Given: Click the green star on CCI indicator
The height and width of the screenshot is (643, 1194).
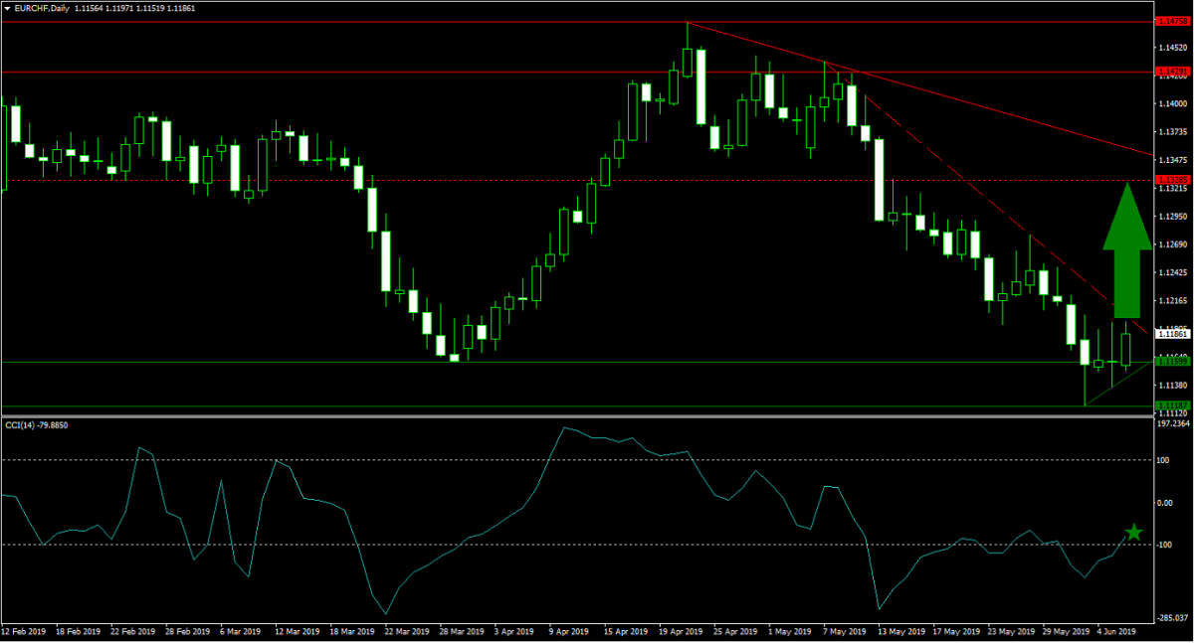Looking at the screenshot, I should pyautogui.click(x=1133, y=534).
